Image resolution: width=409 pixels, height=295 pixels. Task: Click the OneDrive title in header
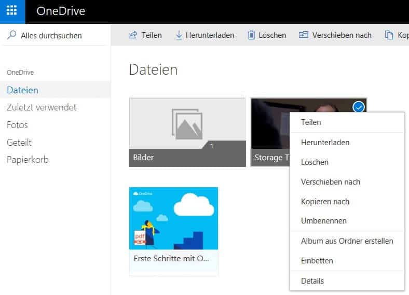[61, 11]
